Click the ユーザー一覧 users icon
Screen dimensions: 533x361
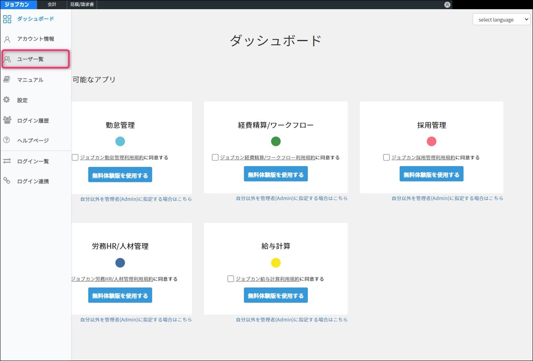[x=7, y=59]
